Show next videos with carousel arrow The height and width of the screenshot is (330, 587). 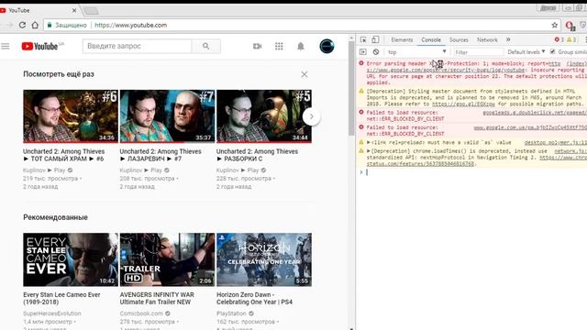click(312, 116)
